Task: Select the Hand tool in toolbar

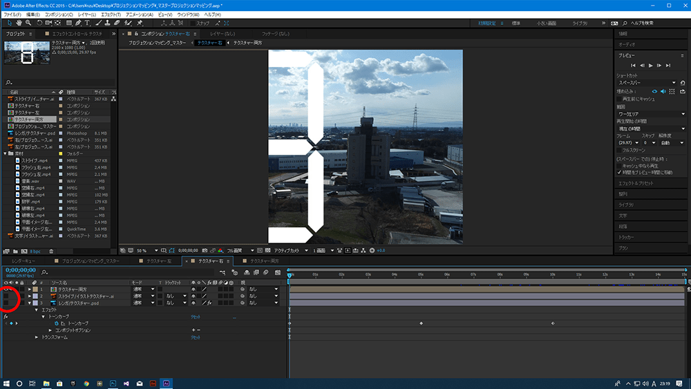Action: pos(19,23)
